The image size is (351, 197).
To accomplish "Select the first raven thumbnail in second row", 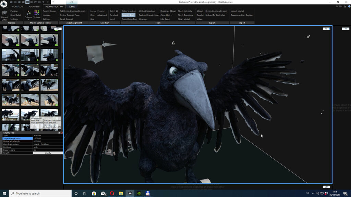I will pyautogui.click(x=11, y=40).
